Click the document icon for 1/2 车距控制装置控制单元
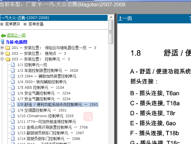Image resolution: width=191 pixels, height=144 pixels. [x=13, y=70]
